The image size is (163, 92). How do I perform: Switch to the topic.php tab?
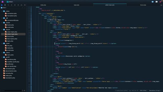[76, 5]
